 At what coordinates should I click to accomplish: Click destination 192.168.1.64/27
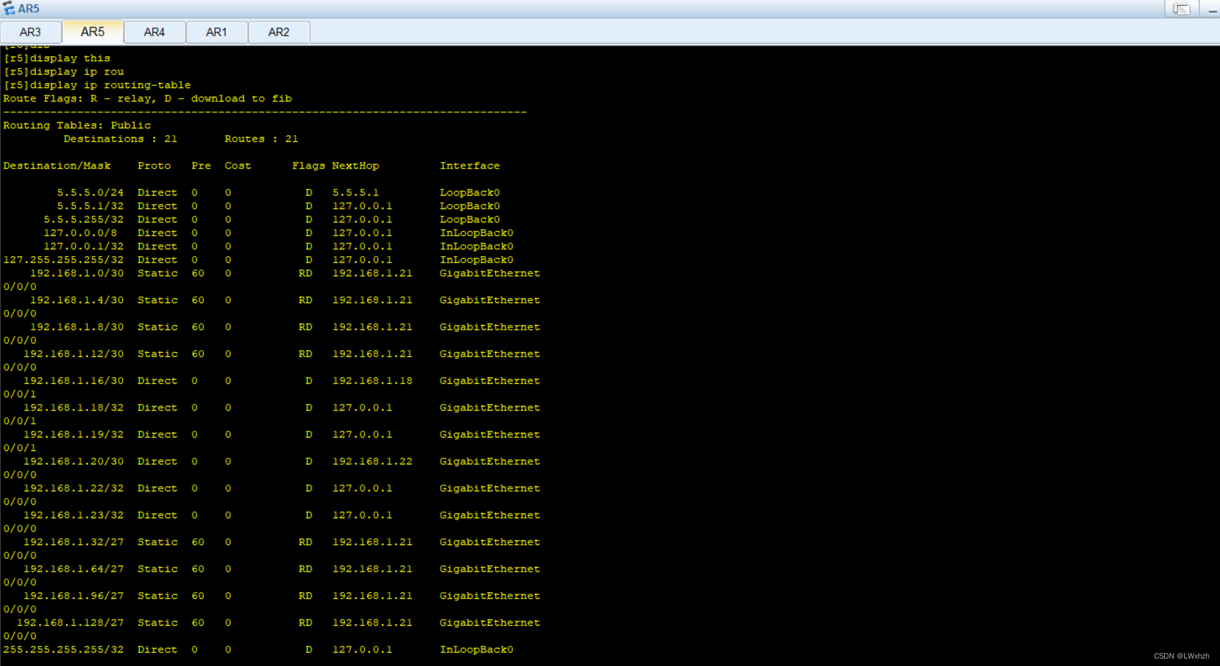pyautogui.click(x=74, y=569)
